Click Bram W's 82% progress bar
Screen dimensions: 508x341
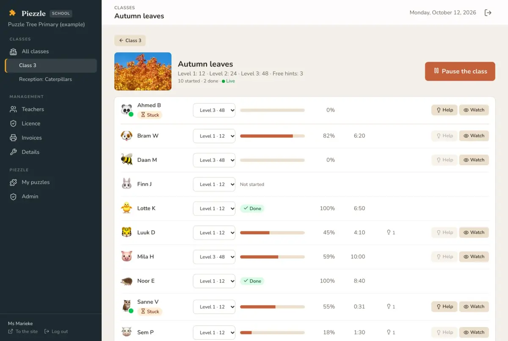(272, 136)
